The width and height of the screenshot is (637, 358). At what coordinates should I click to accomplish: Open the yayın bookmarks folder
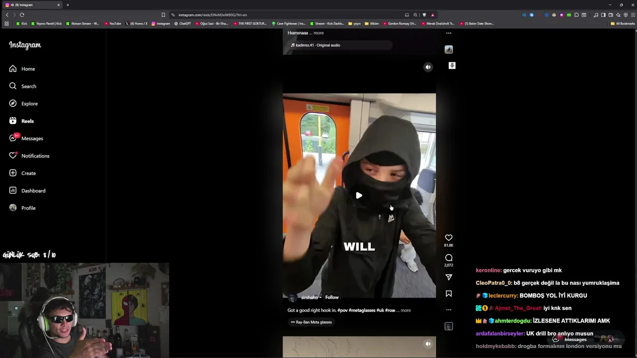pyautogui.click(x=354, y=23)
